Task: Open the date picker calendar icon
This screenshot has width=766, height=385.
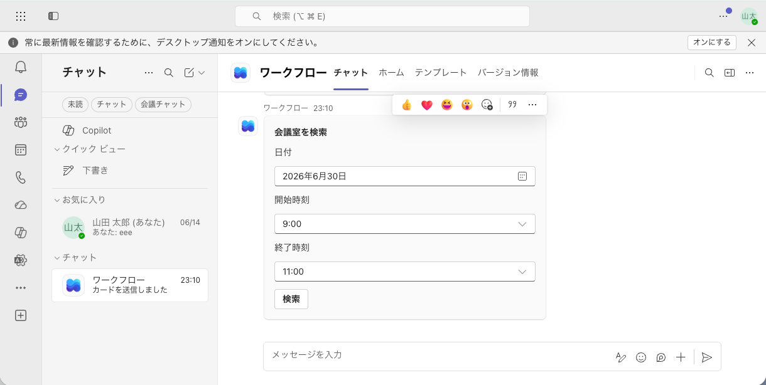Action: (x=522, y=176)
